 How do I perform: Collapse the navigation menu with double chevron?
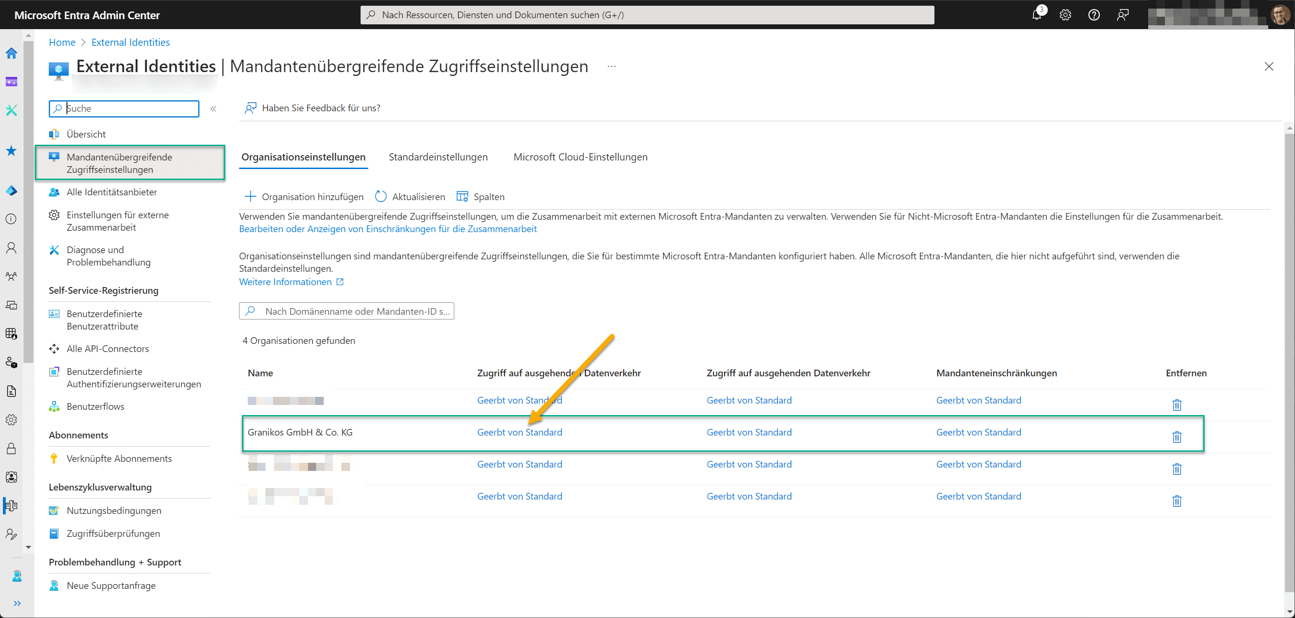[213, 108]
